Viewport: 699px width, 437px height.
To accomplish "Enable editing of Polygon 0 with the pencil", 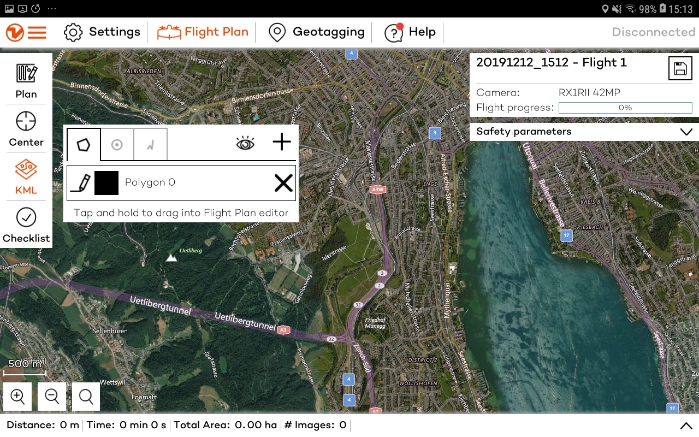I will click(x=82, y=182).
